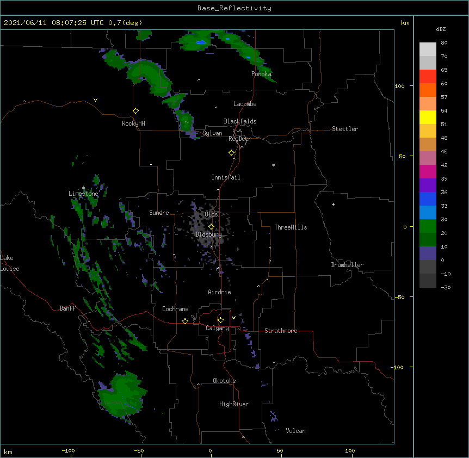Click the Cochrane town label
The height and width of the screenshot is (458, 469).
[x=175, y=309]
